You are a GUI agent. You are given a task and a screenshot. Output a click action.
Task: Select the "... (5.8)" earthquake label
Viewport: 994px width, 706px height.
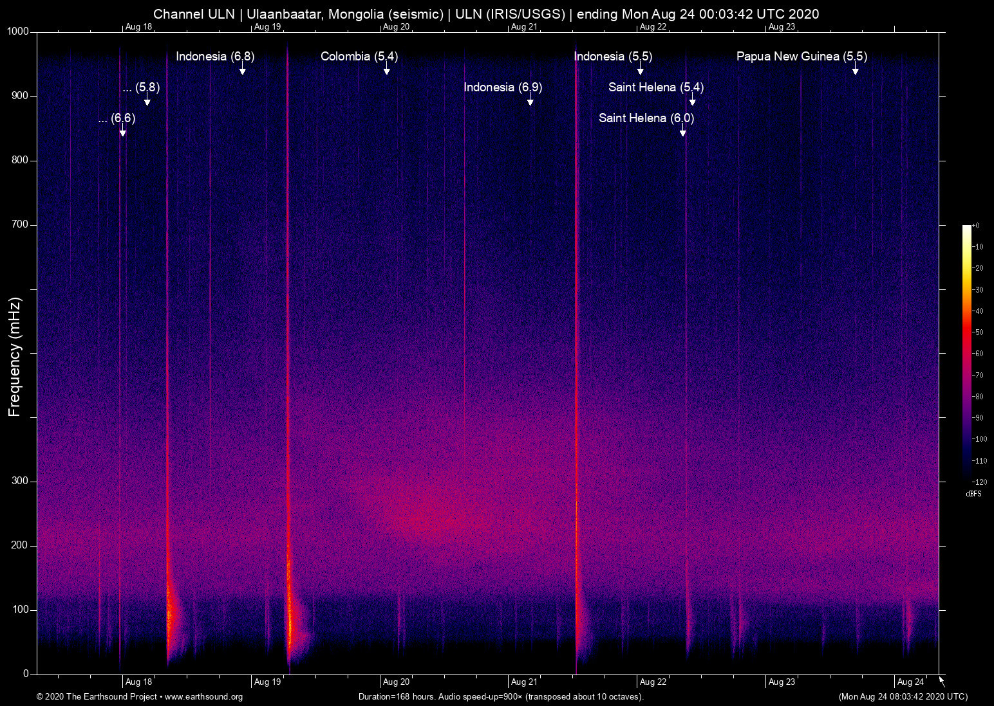pos(141,87)
